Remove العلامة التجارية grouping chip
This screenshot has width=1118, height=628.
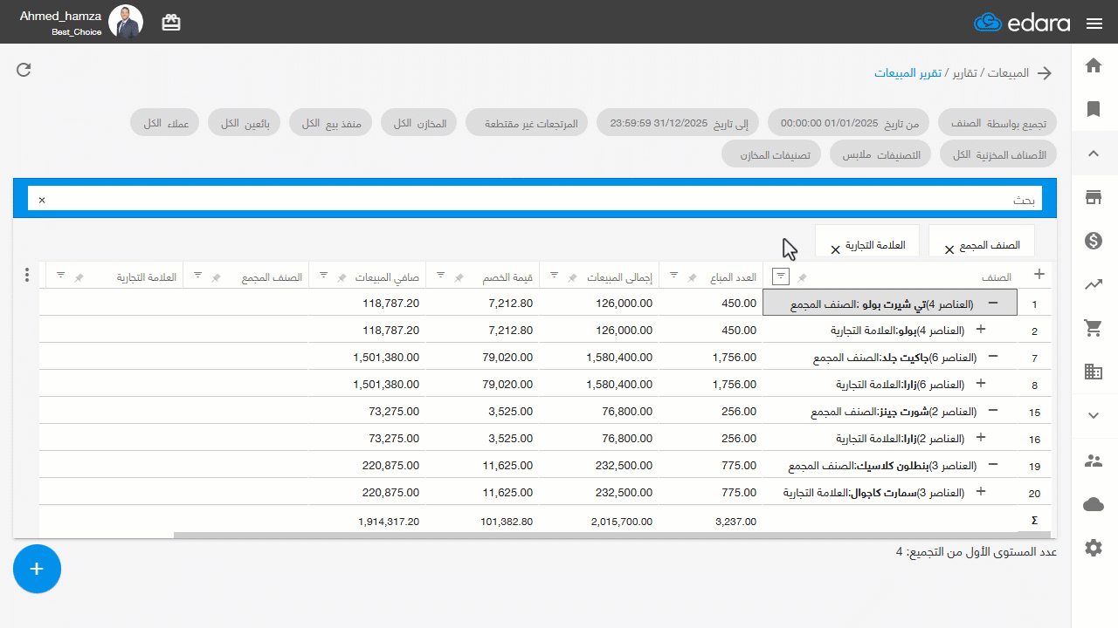pyautogui.click(x=835, y=249)
